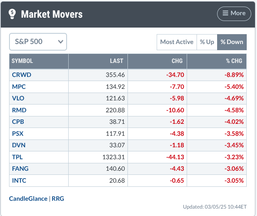Open the CRWD symbol link
257x216 pixels.
point(21,75)
